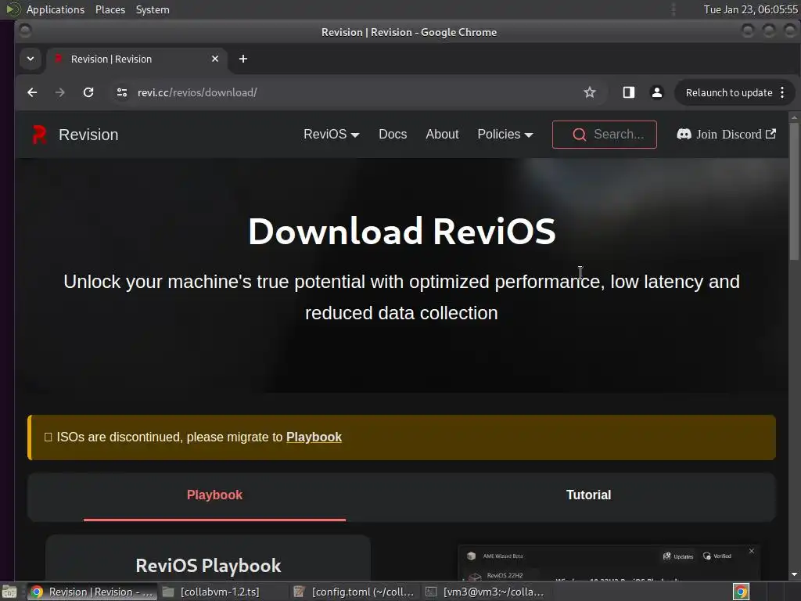801x601 pixels.
Task: Click Relaunch to update button
Action: click(729, 92)
